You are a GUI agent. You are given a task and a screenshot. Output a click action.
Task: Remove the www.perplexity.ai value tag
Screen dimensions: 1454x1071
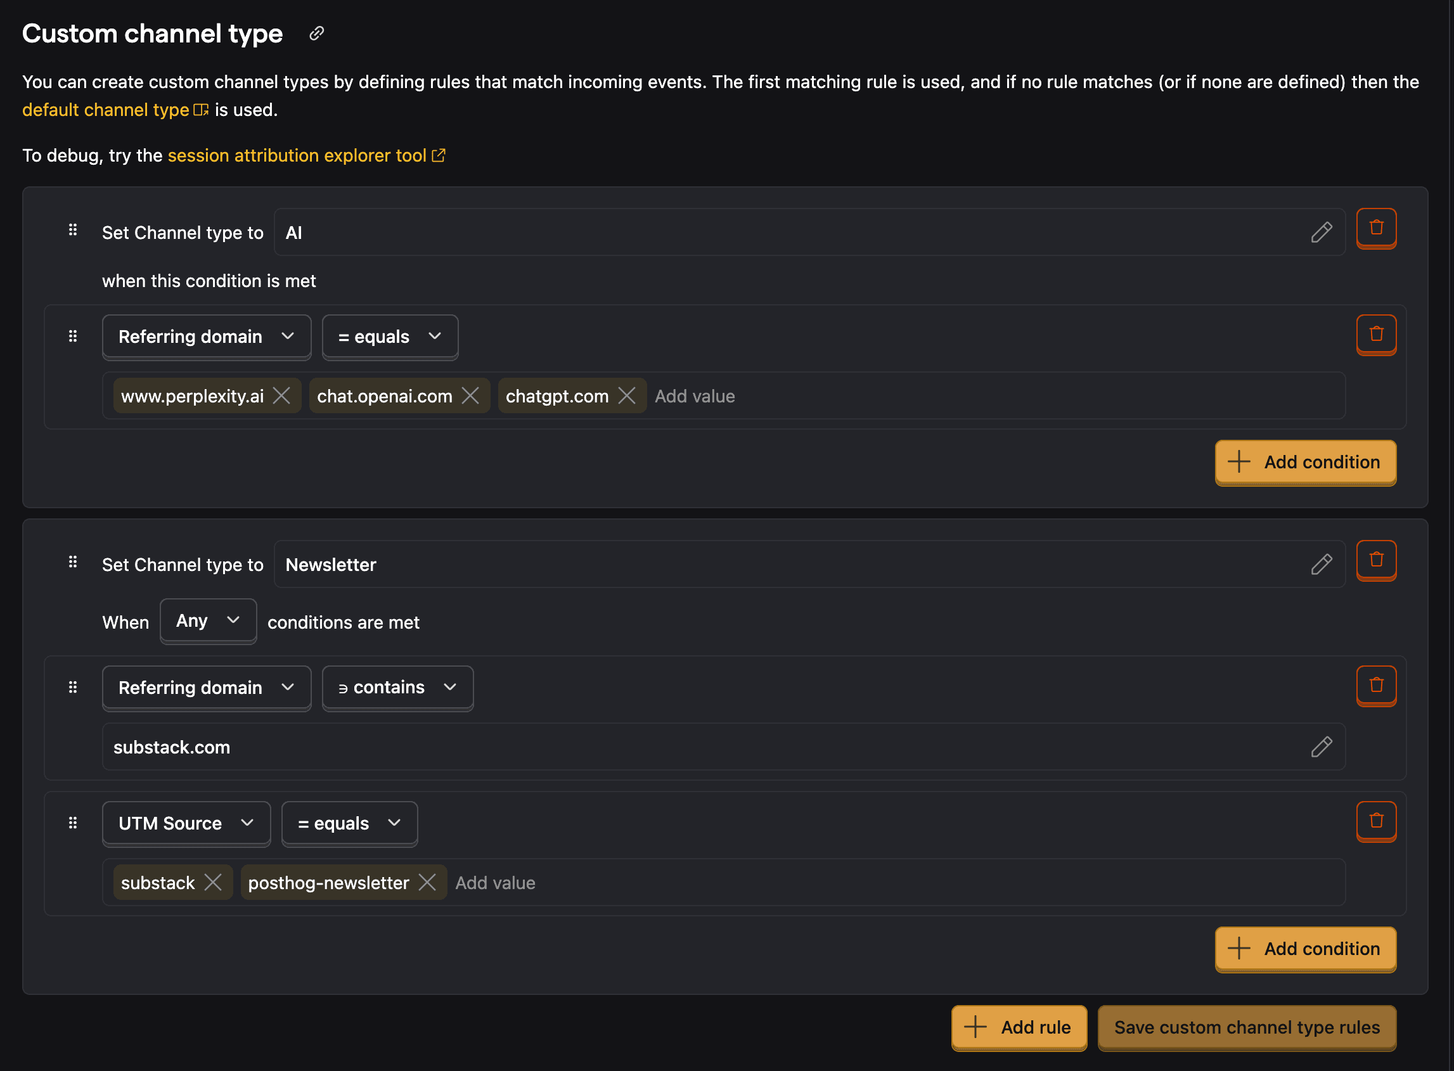281,395
